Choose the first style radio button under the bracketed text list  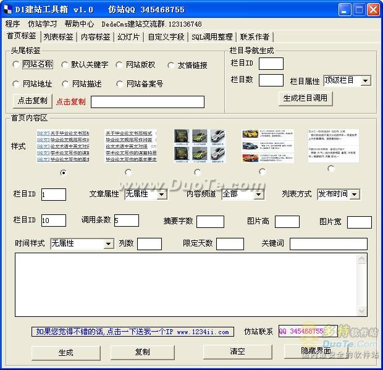(x=64, y=173)
